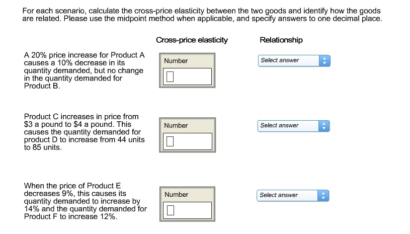Click the Product A elasticity number field

click(187, 76)
